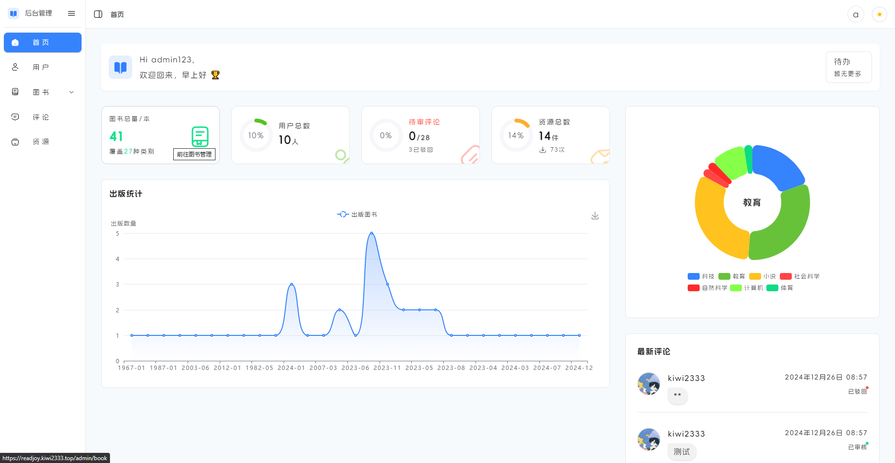Toggle 小说 legend in donut chart
Image resolution: width=895 pixels, height=463 pixels.
pos(762,276)
